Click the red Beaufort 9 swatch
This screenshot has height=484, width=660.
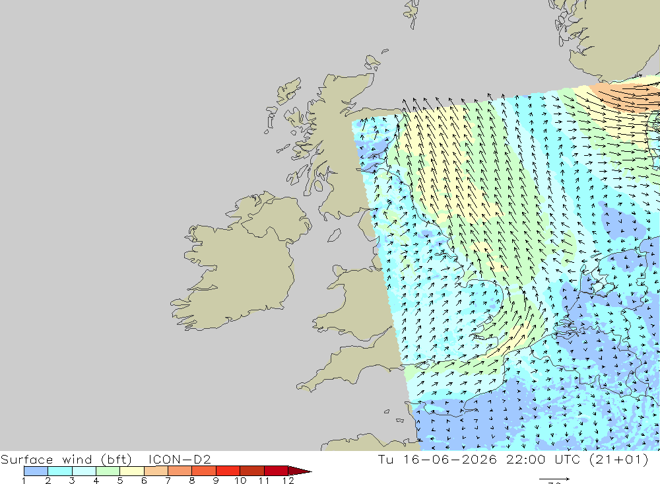(228, 471)
